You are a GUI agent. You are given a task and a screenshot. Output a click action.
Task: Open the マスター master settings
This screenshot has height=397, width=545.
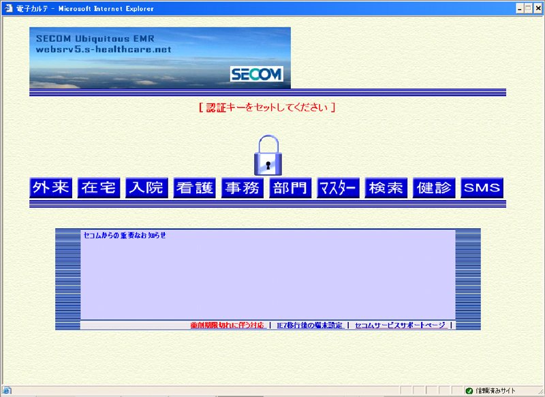pyautogui.click(x=338, y=188)
